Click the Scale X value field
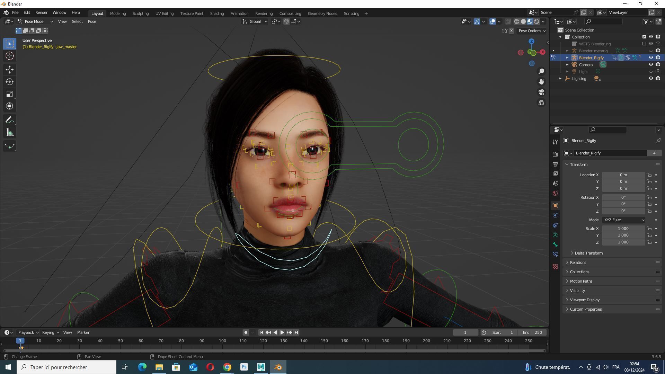 pyautogui.click(x=623, y=229)
